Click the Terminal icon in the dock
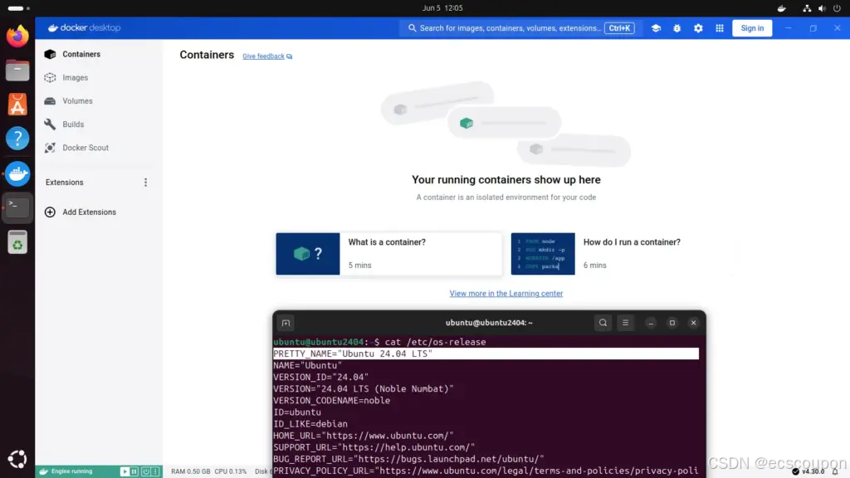The width and height of the screenshot is (850, 478). (17, 207)
